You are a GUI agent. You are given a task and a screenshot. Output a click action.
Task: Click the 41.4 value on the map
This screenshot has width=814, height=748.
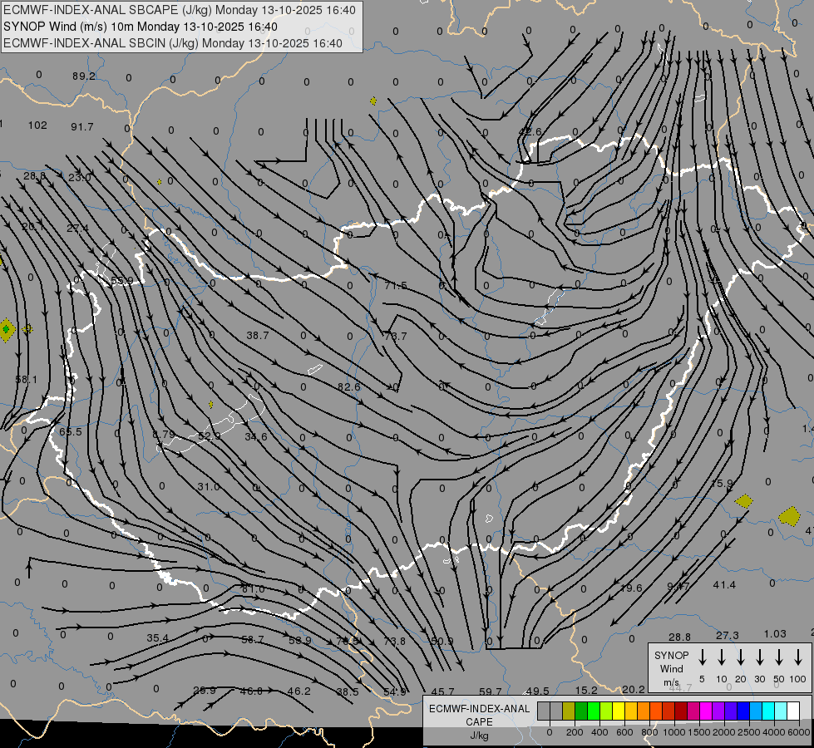click(x=724, y=585)
